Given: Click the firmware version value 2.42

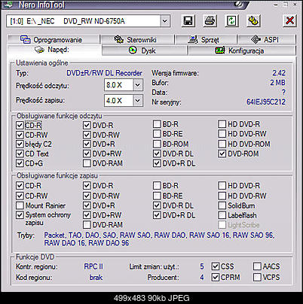Looking at the screenshot, I should pyautogui.click(x=279, y=73).
